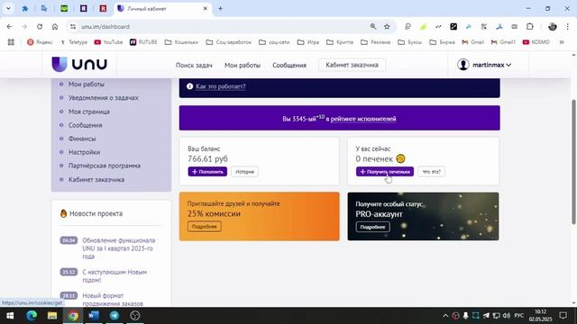577x324 pixels.
Task: Click the История button
Action: click(x=244, y=172)
